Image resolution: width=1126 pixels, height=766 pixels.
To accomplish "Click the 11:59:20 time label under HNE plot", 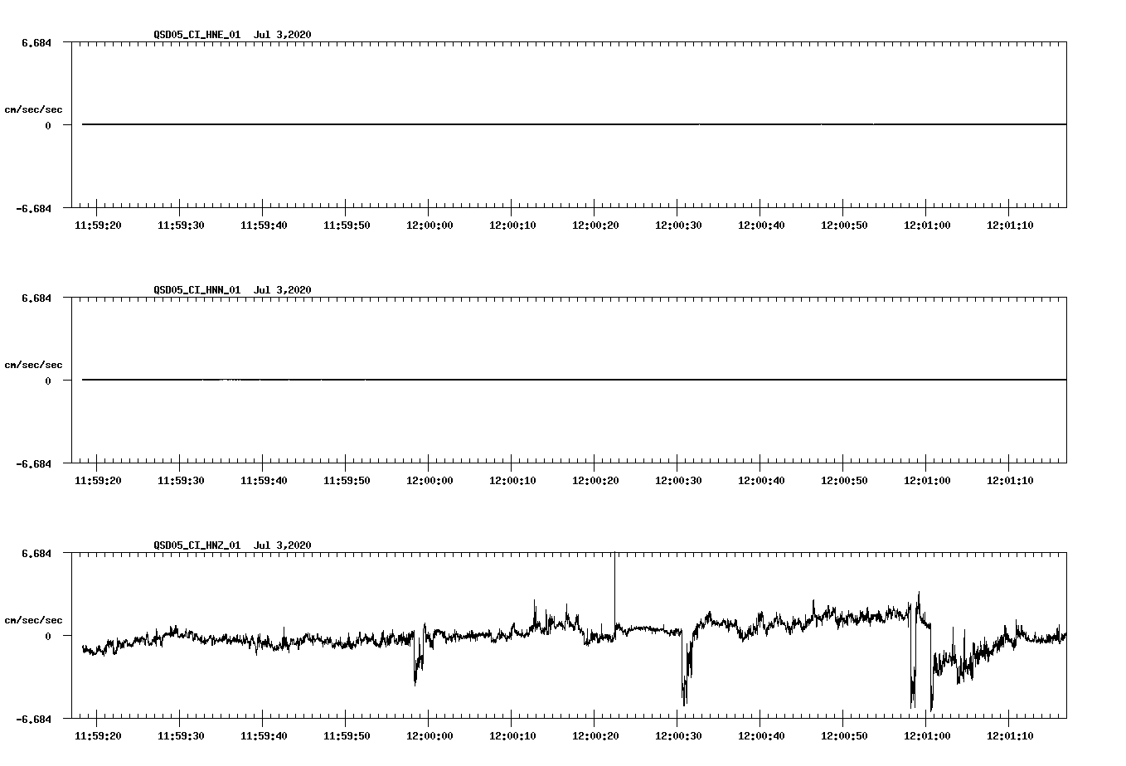I will click(98, 225).
